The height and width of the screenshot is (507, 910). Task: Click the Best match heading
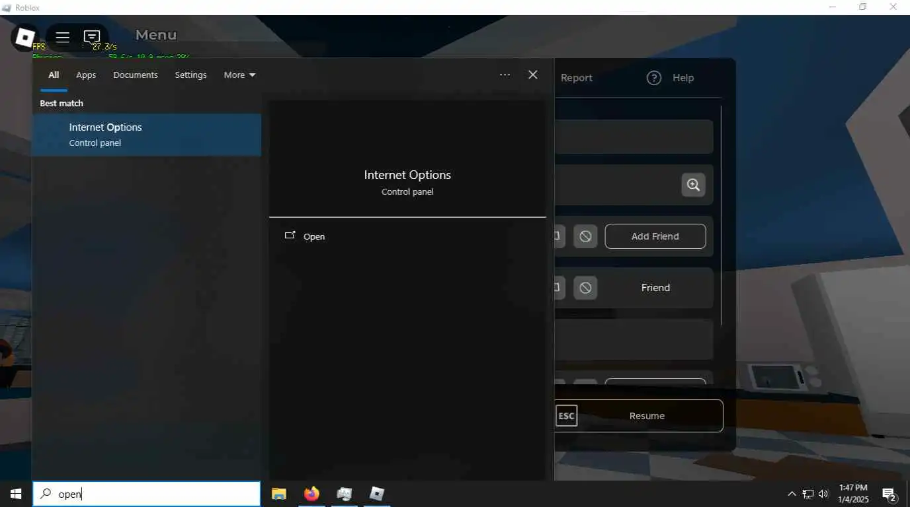point(62,104)
